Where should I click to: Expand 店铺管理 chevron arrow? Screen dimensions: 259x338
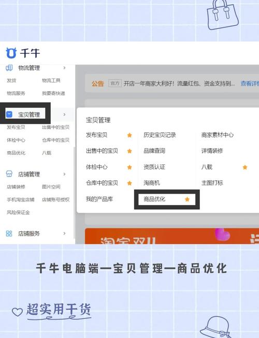coord(64,174)
